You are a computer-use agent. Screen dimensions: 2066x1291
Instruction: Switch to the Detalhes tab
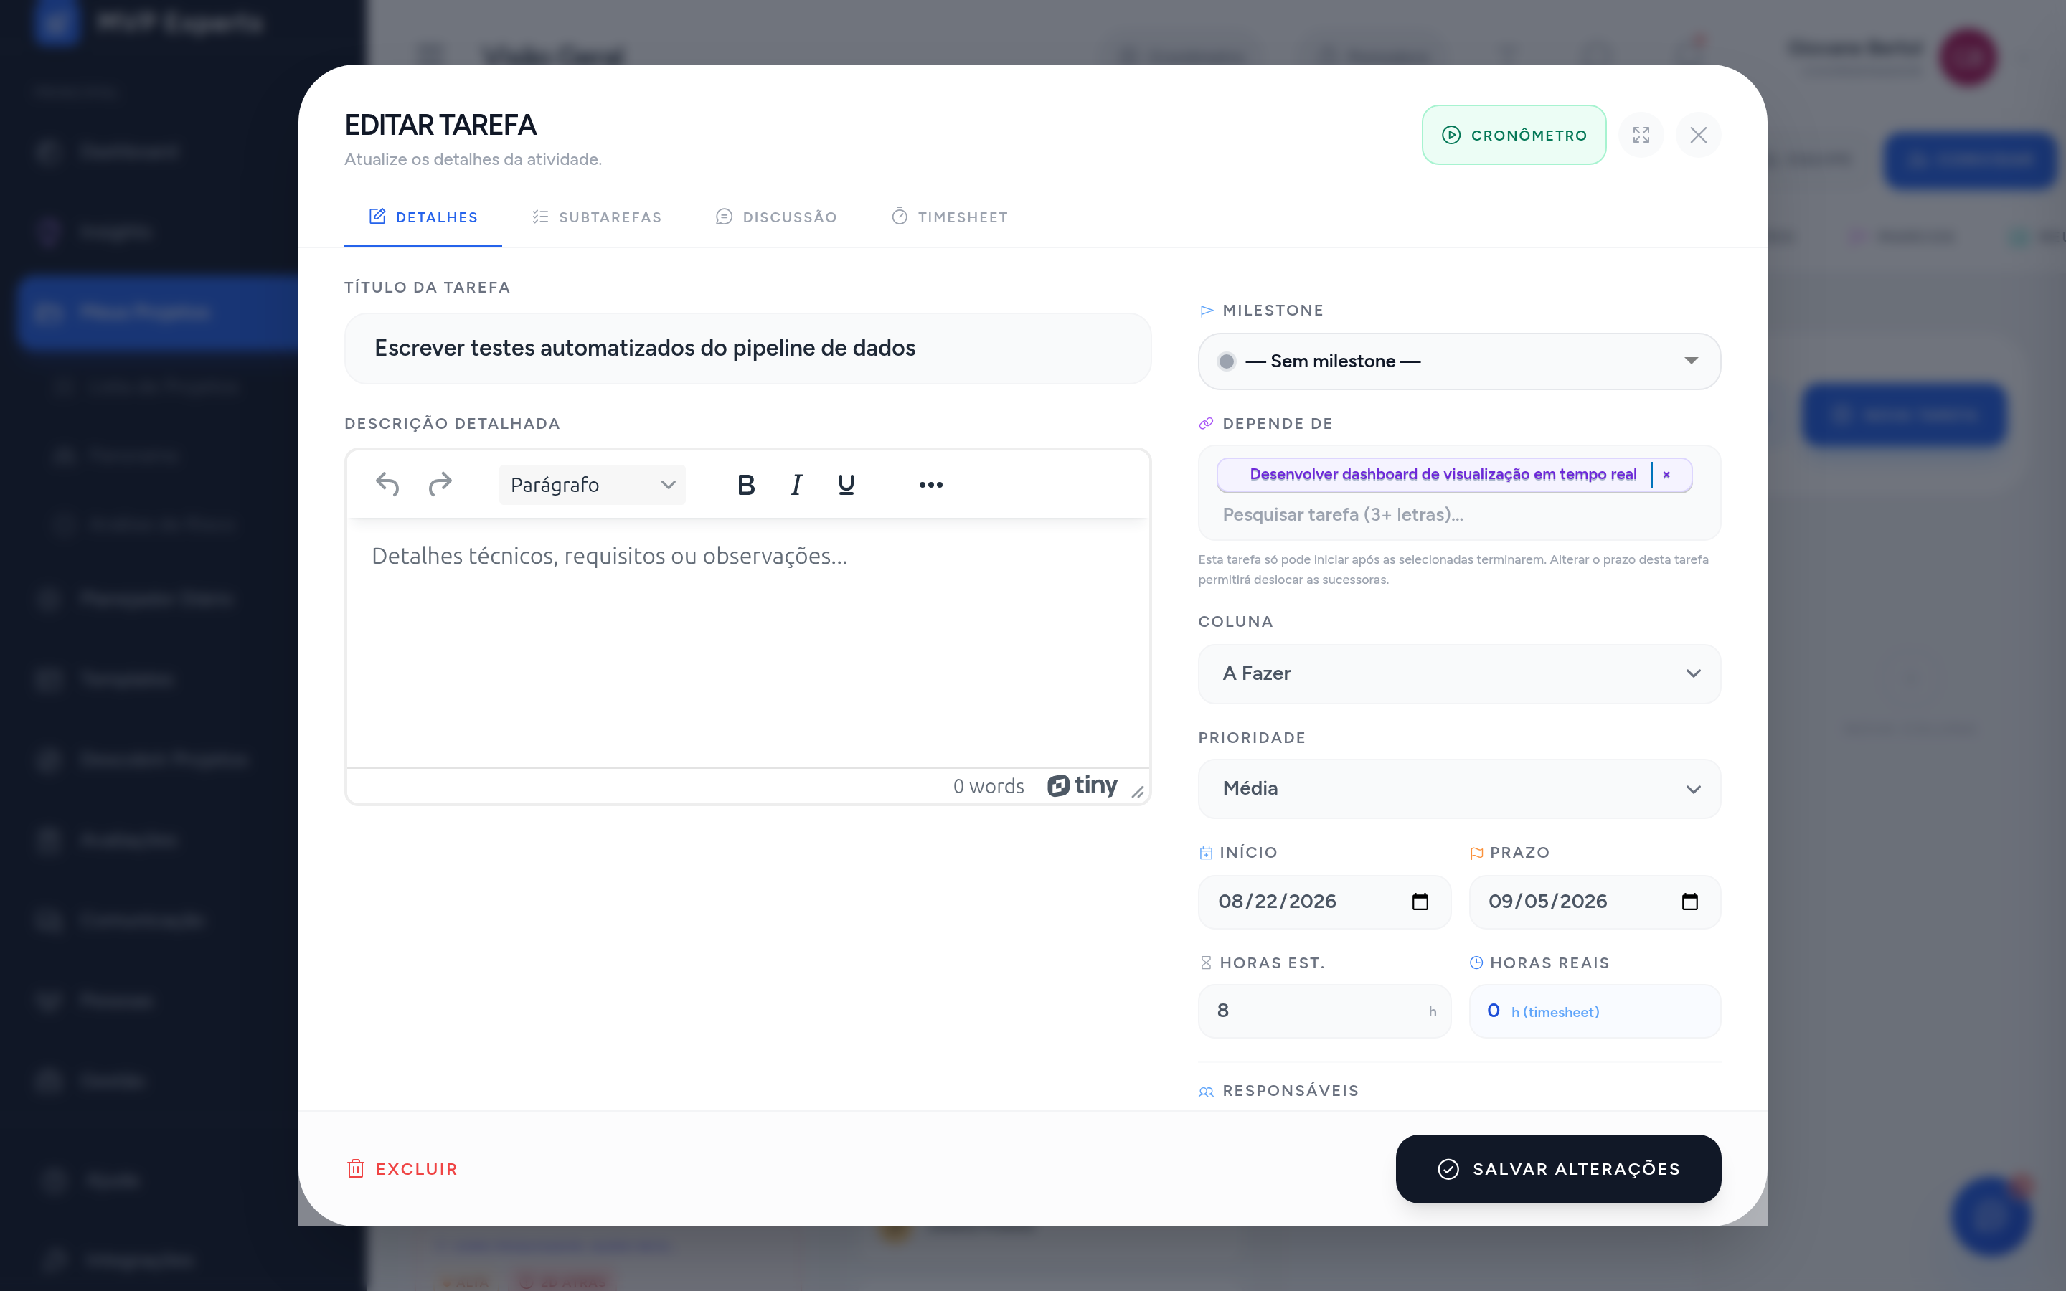(x=423, y=217)
